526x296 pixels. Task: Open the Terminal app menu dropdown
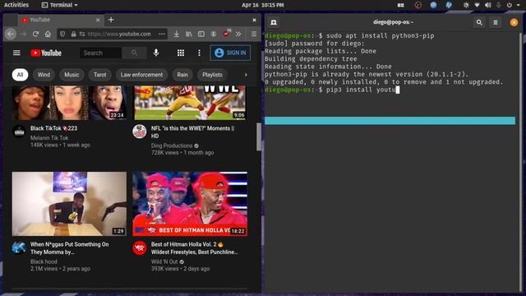(59, 5)
